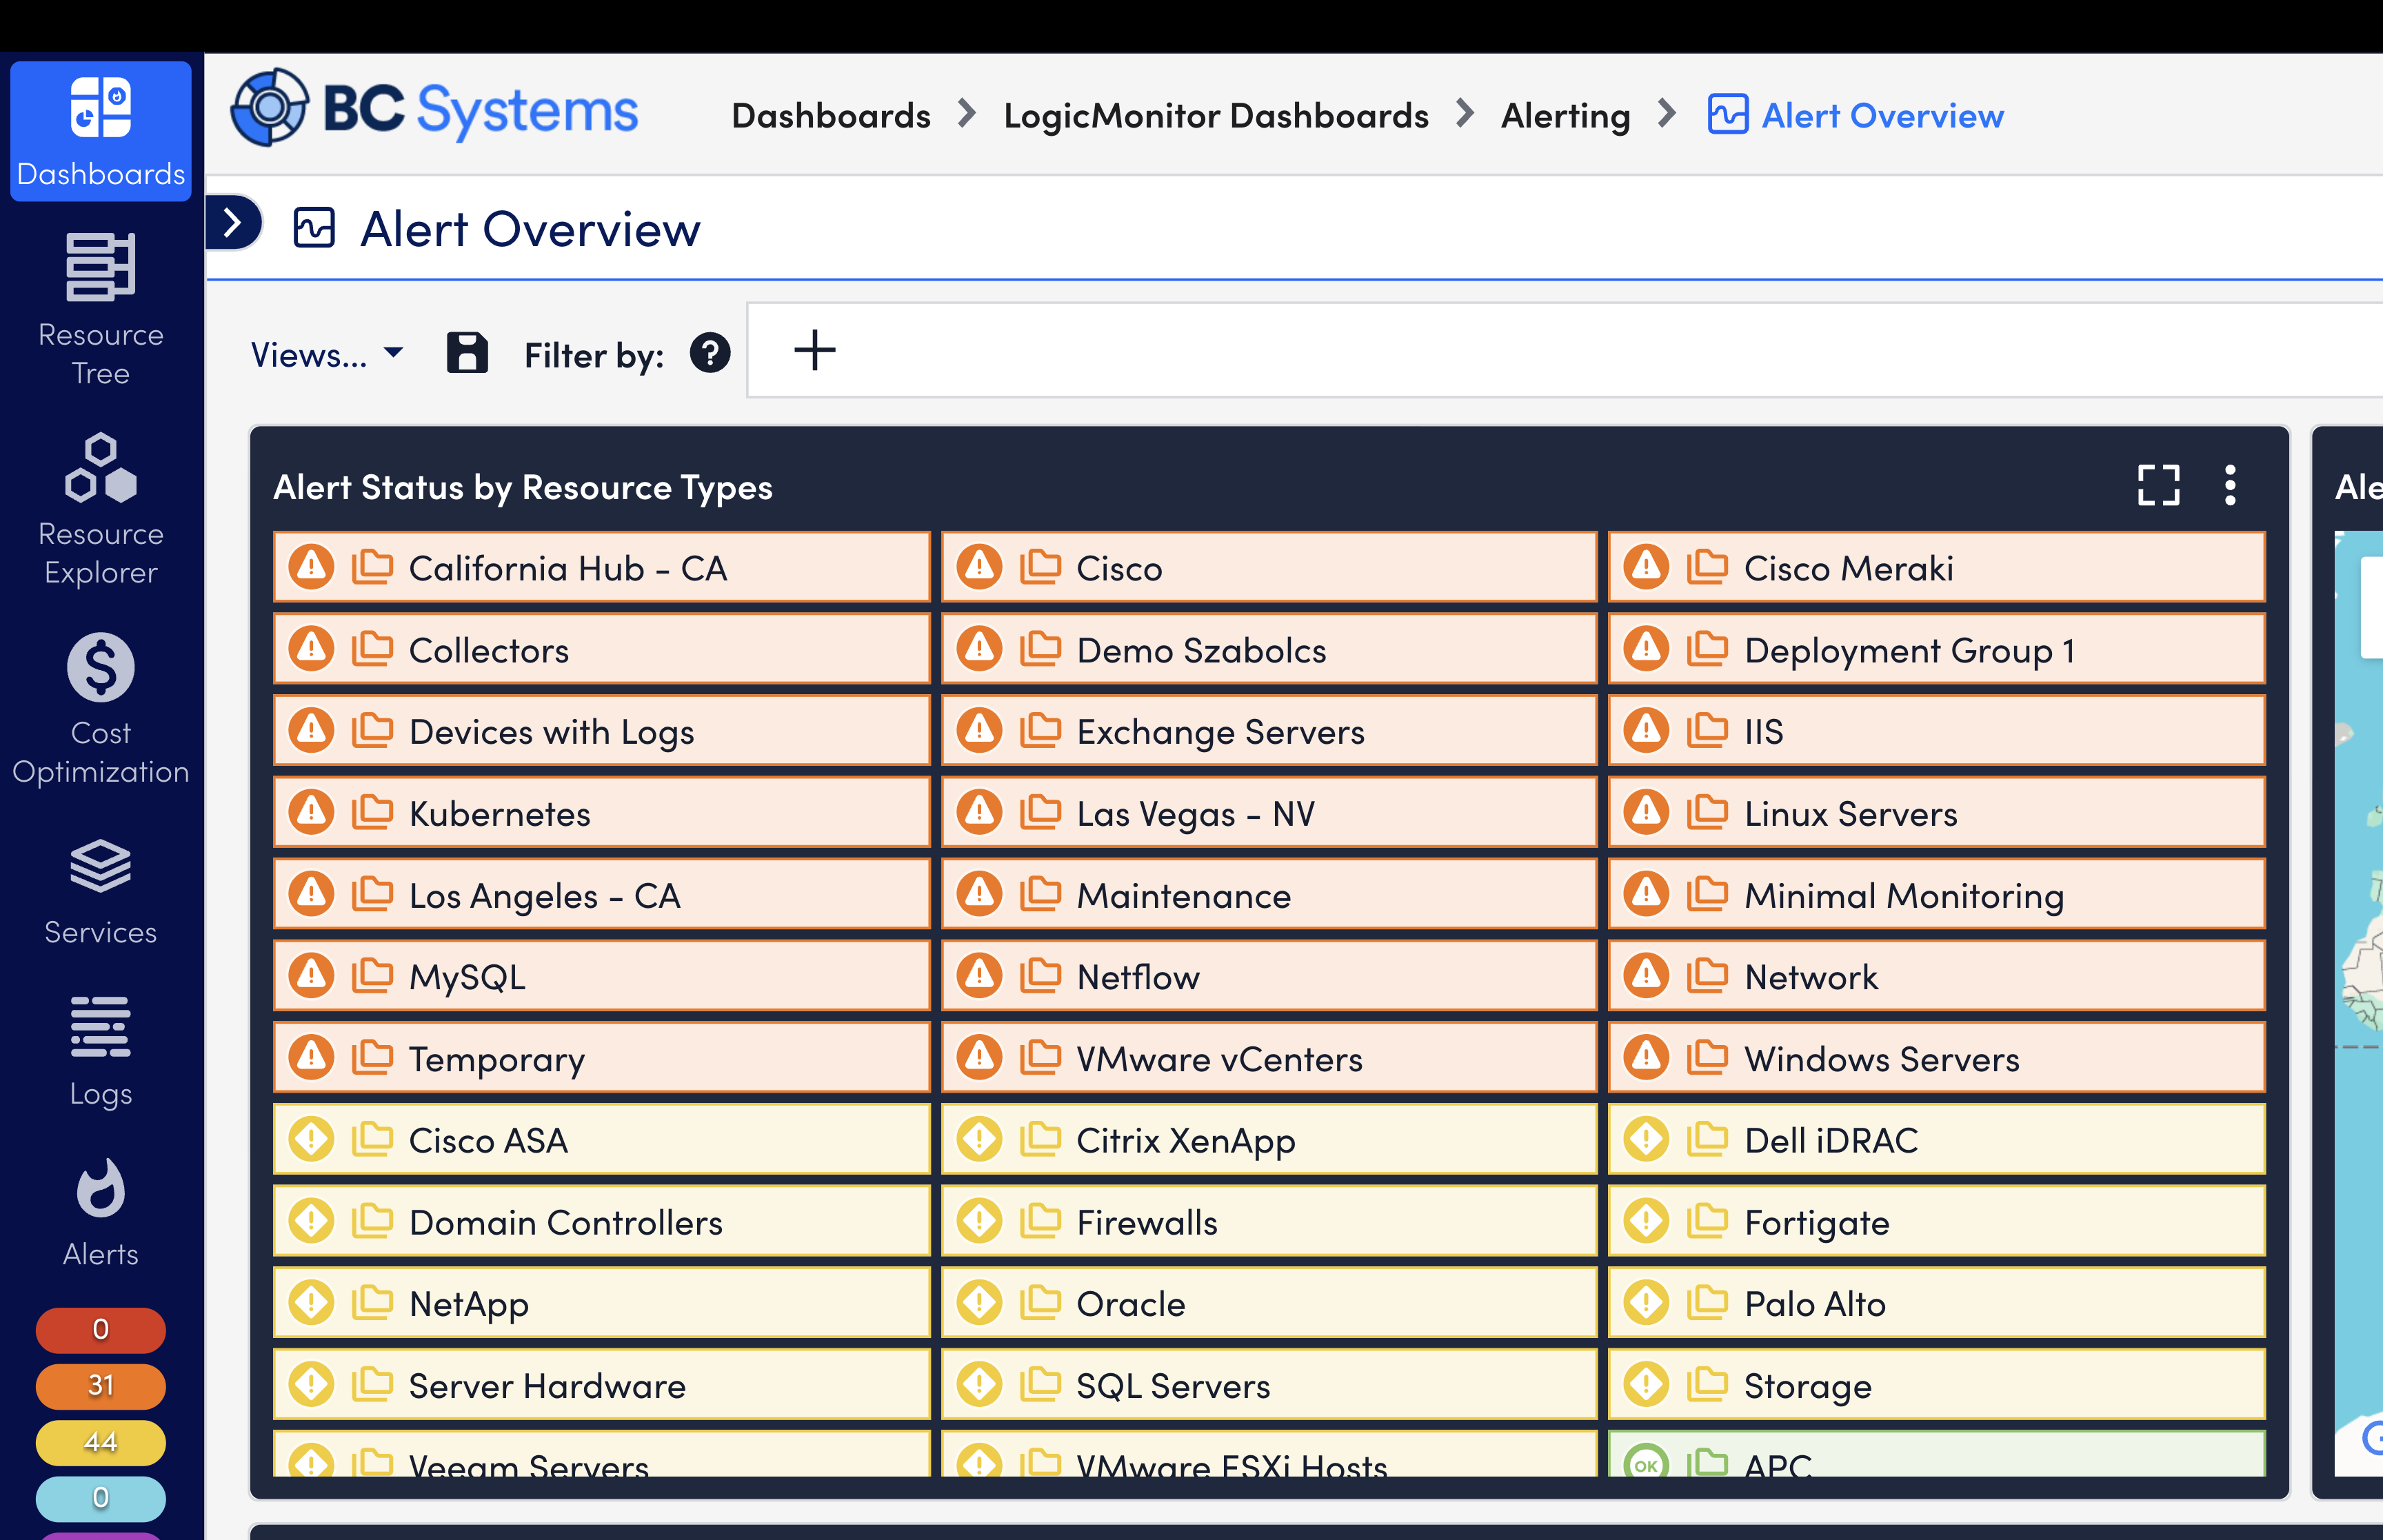Image resolution: width=2383 pixels, height=1540 pixels.
Task: Open the Logs sidebar section
Action: click(101, 1052)
